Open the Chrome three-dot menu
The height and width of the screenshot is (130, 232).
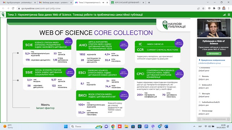(229, 9)
